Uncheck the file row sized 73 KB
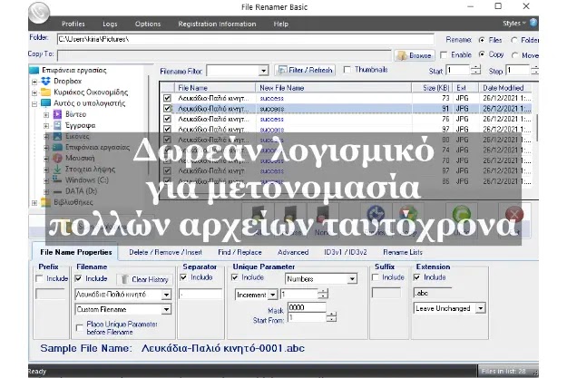The image size is (567, 378). pos(167,98)
